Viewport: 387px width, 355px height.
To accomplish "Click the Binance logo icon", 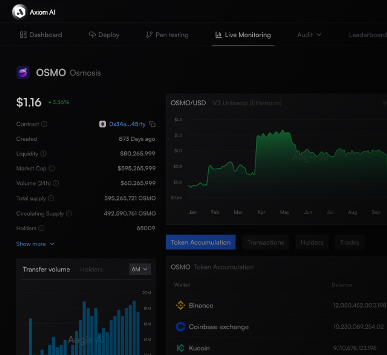I will coord(180,305).
